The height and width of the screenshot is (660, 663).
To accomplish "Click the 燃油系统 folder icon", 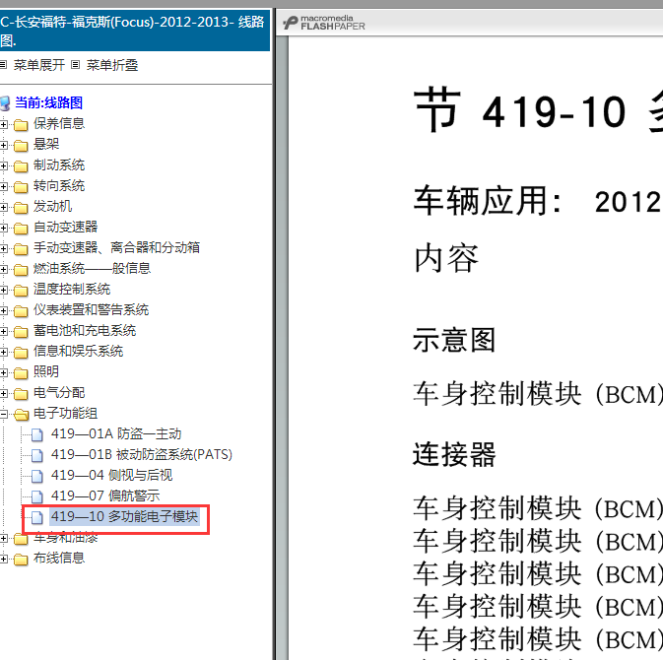I will [x=21, y=270].
